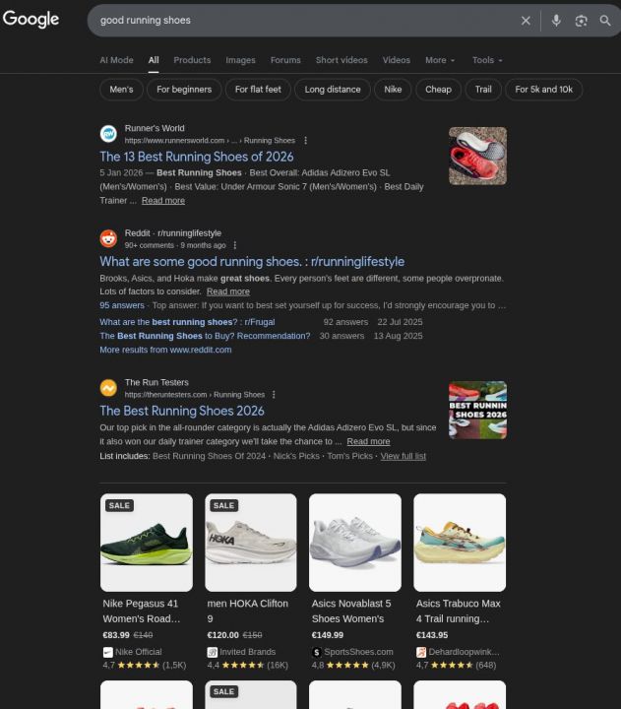The width and height of the screenshot is (621, 709).
Task: Click the magnifying glass search icon
Action: (605, 21)
